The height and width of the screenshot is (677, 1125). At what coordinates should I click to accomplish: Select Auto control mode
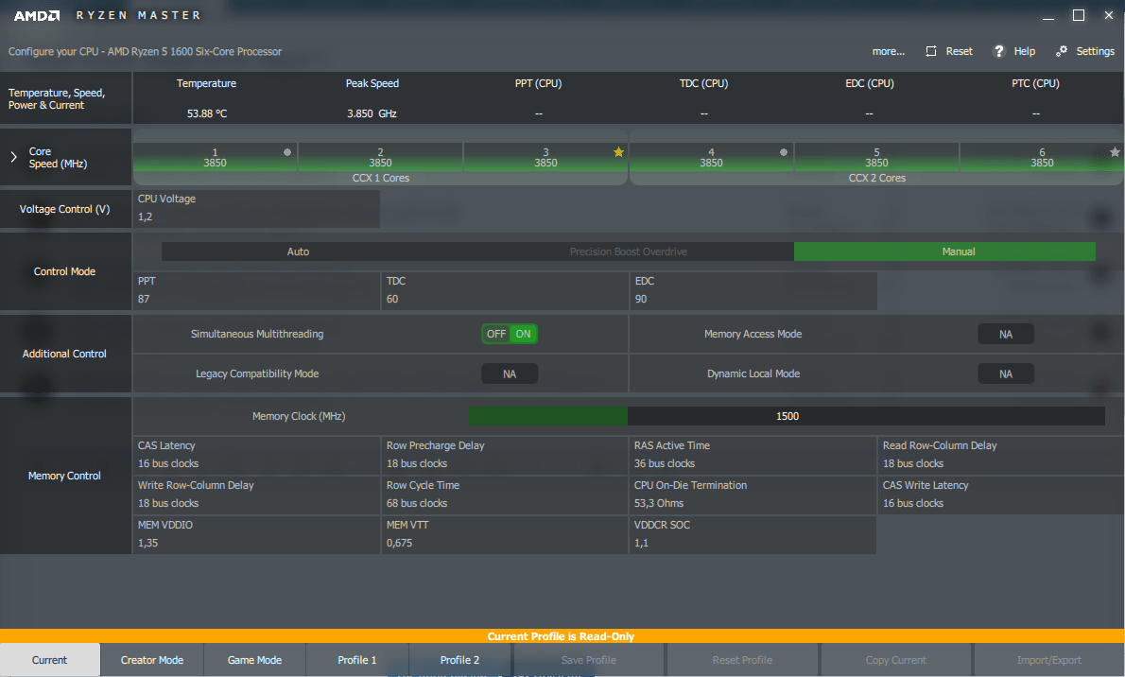298,252
